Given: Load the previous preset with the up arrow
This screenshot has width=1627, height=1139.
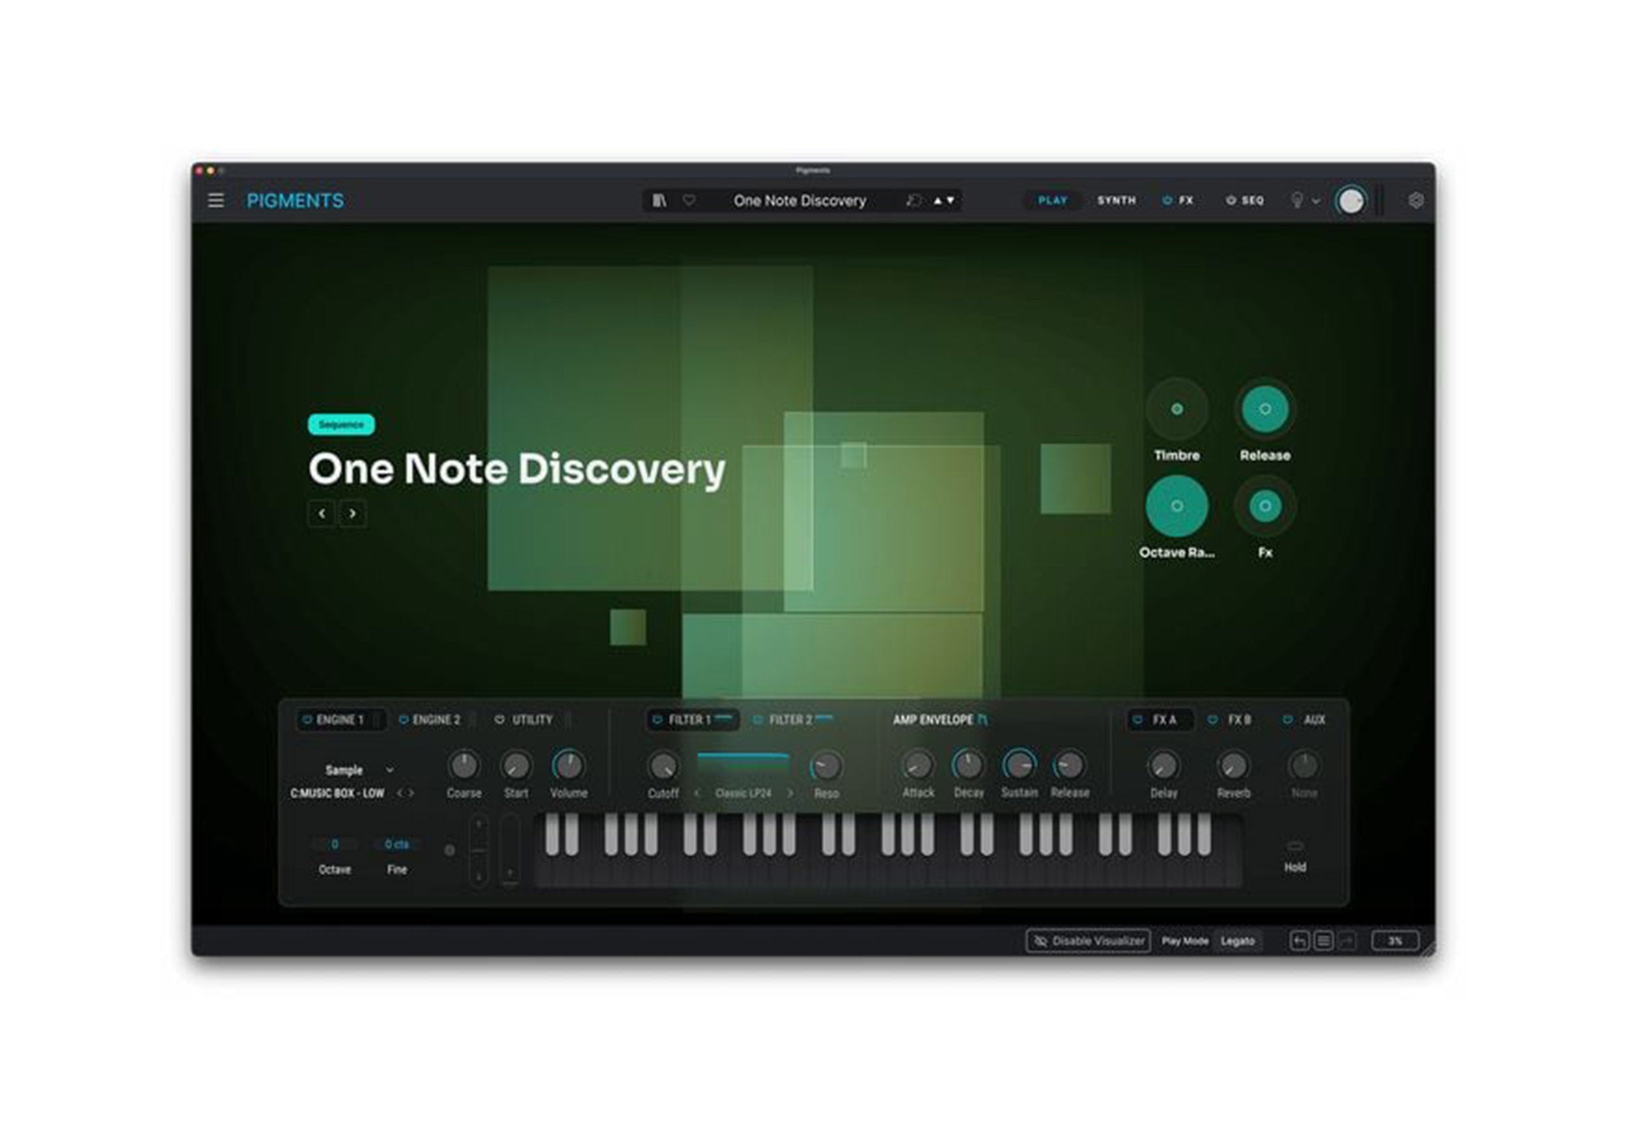Looking at the screenshot, I should [938, 200].
